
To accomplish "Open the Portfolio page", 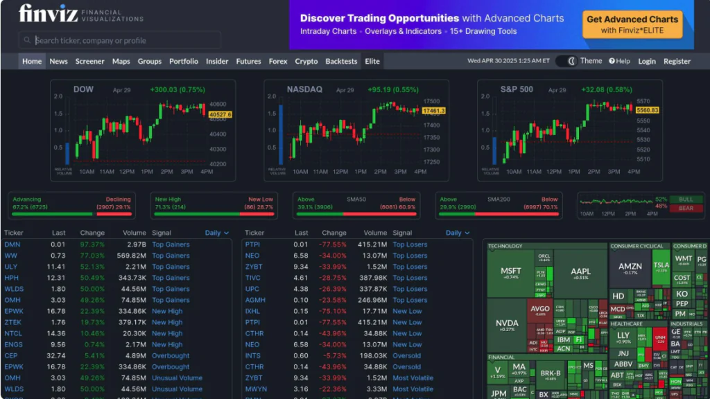I will click(x=183, y=61).
